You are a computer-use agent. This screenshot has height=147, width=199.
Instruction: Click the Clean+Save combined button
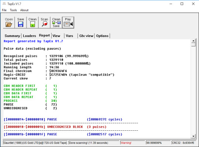(x=56, y=23)
